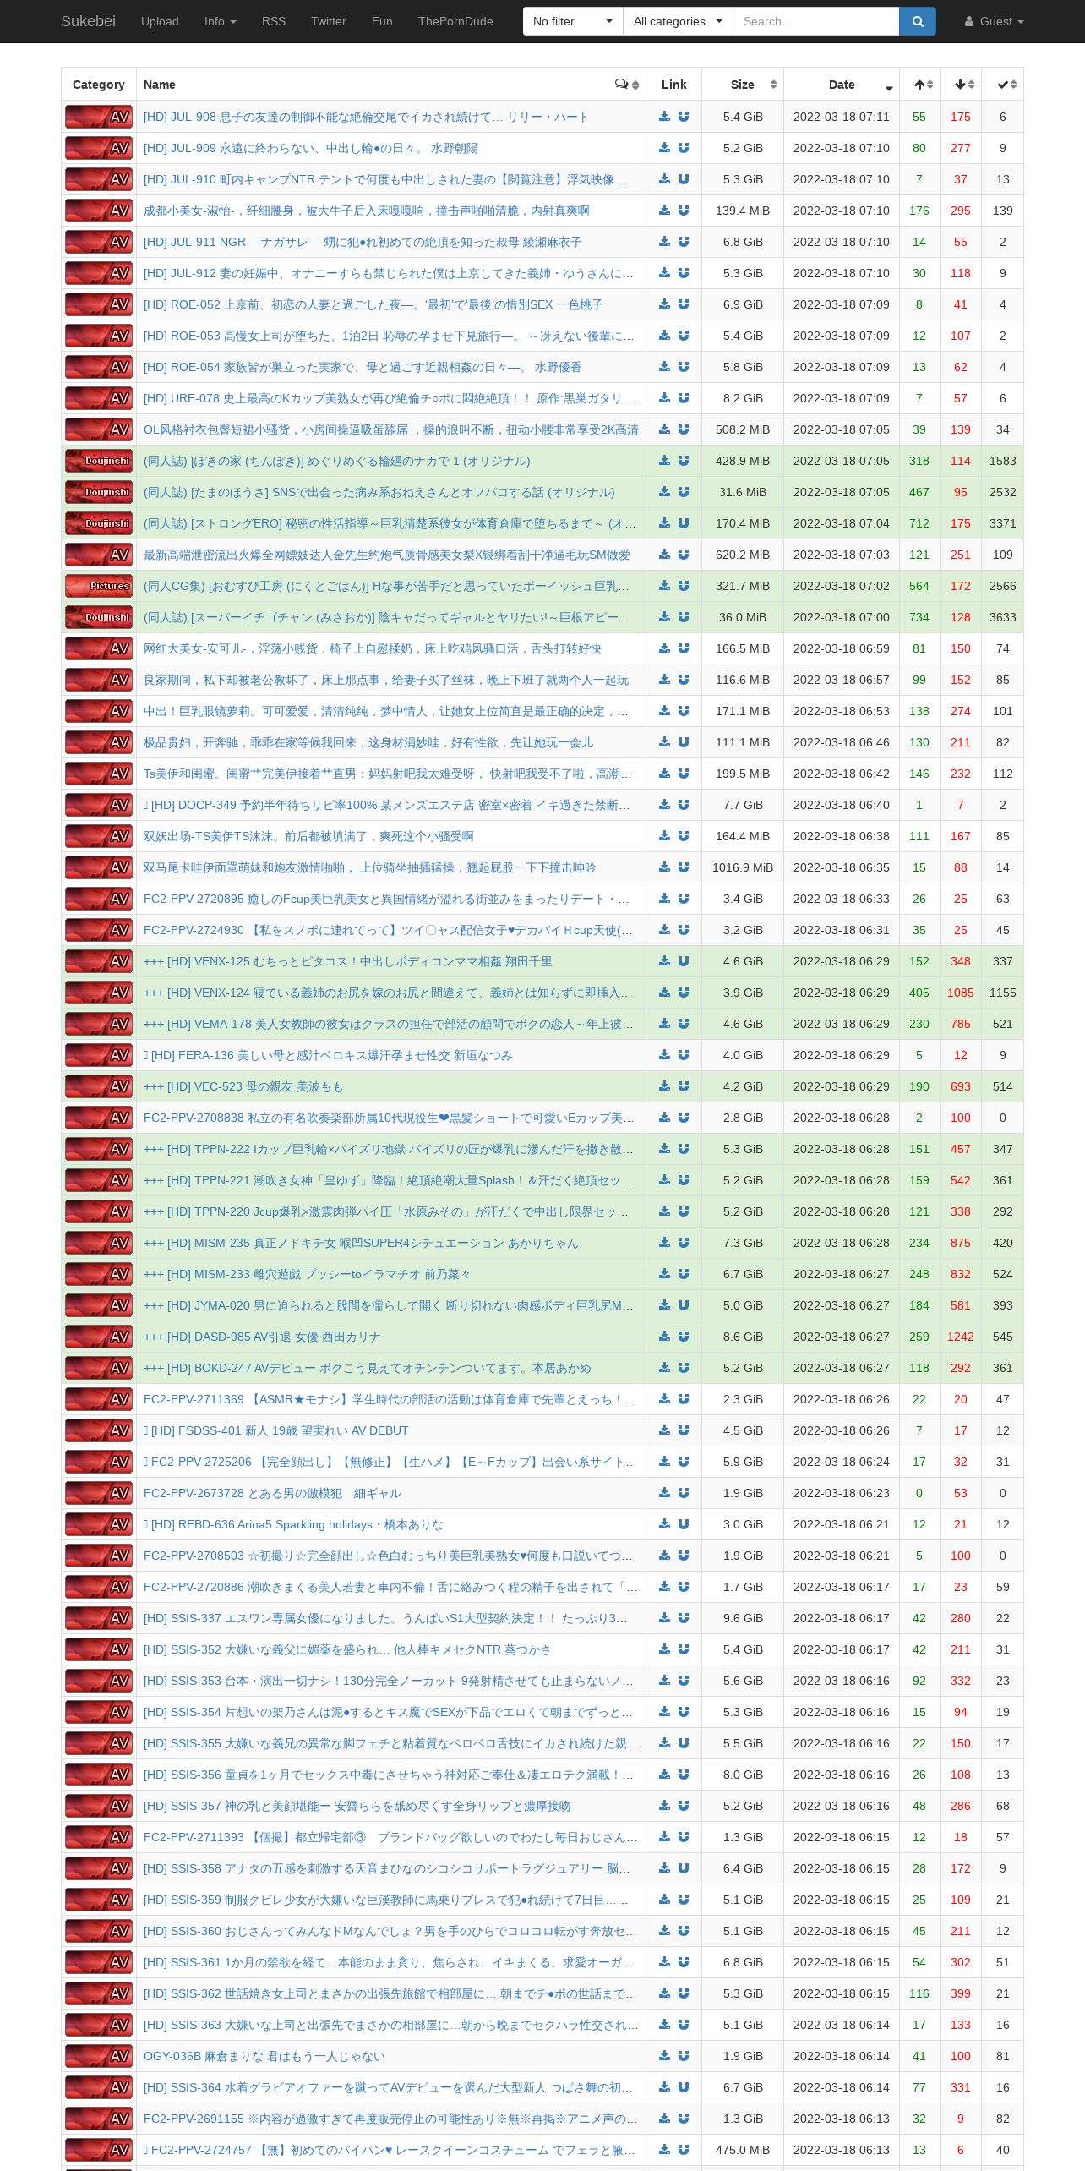Click leechers count 1242
Screen dimensions: 1085x2171
[961, 1337]
